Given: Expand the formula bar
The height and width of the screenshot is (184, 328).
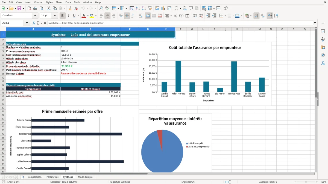Looking at the screenshot, I should coord(315,23).
